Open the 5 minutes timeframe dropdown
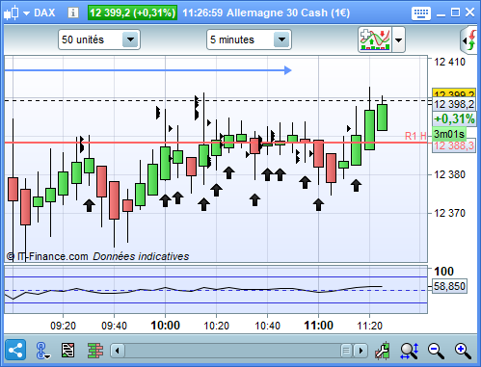The height and width of the screenshot is (367, 481). [249, 39]
